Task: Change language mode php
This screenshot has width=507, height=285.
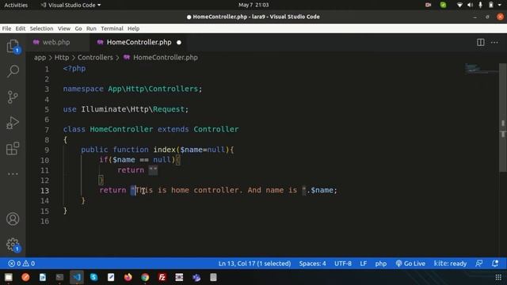Action: pyautogui.click(x=380, y=264)
